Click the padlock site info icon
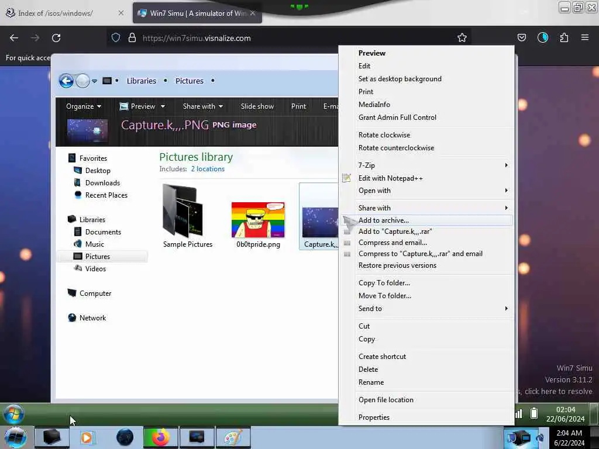Image resolution: width=599 pixels, height=449 pixels. [x=132, y=38]
